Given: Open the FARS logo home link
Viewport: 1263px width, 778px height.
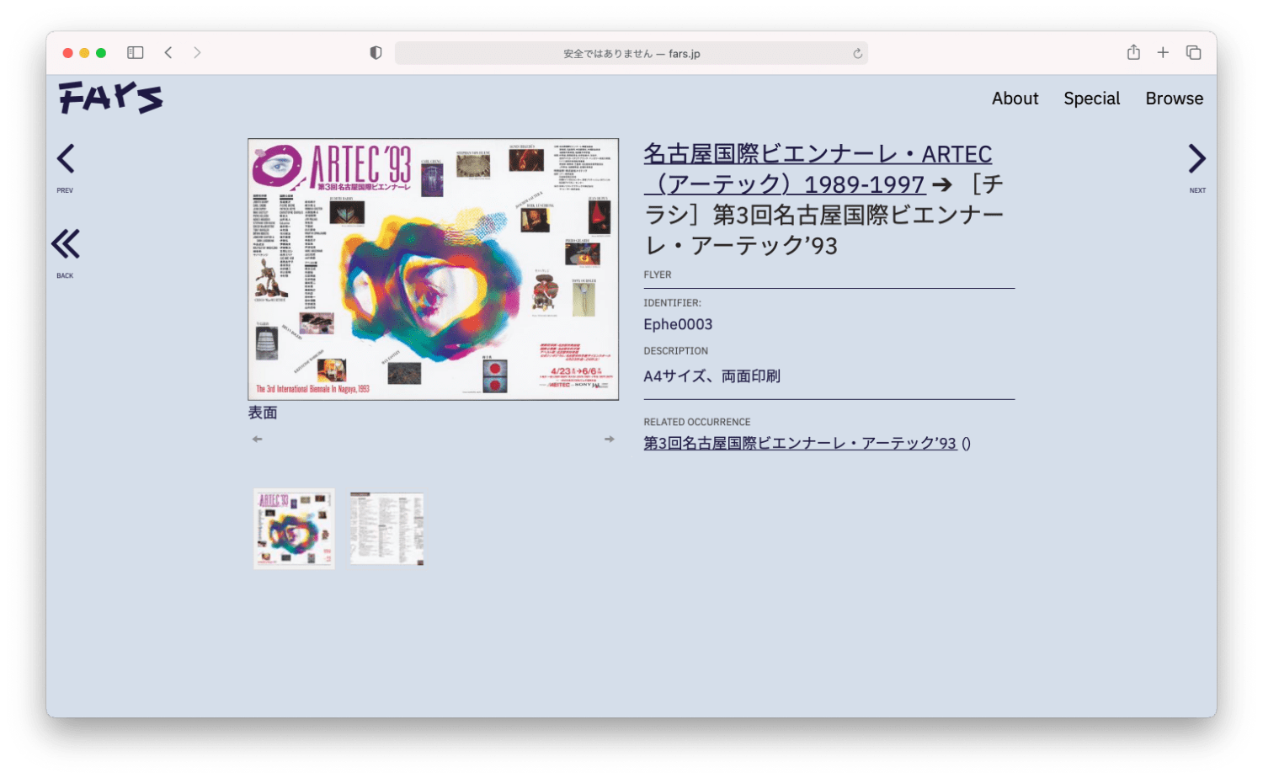Looking at the screenshot, I should 110,98.
